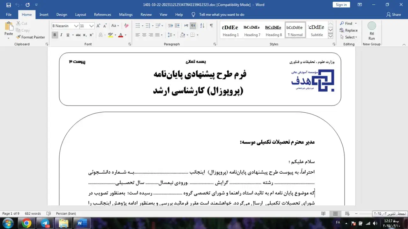Click the Sort icon in Paragraph group
The width and height of the screenshot is (408, 229).
coord(202,26)
